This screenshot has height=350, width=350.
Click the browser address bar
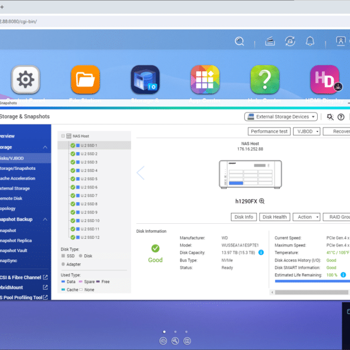click(175, 22)
